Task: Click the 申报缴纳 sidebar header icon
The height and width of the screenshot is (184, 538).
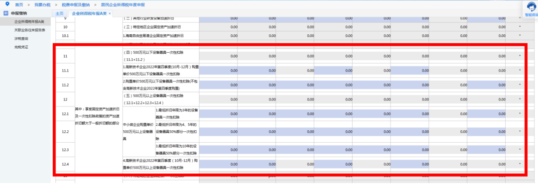Action: tap(5, 13)
